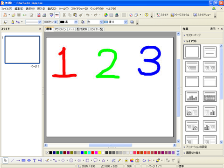The image size is (224, 168).
Task: Open the line style dropdown
Action: point(33,22)
